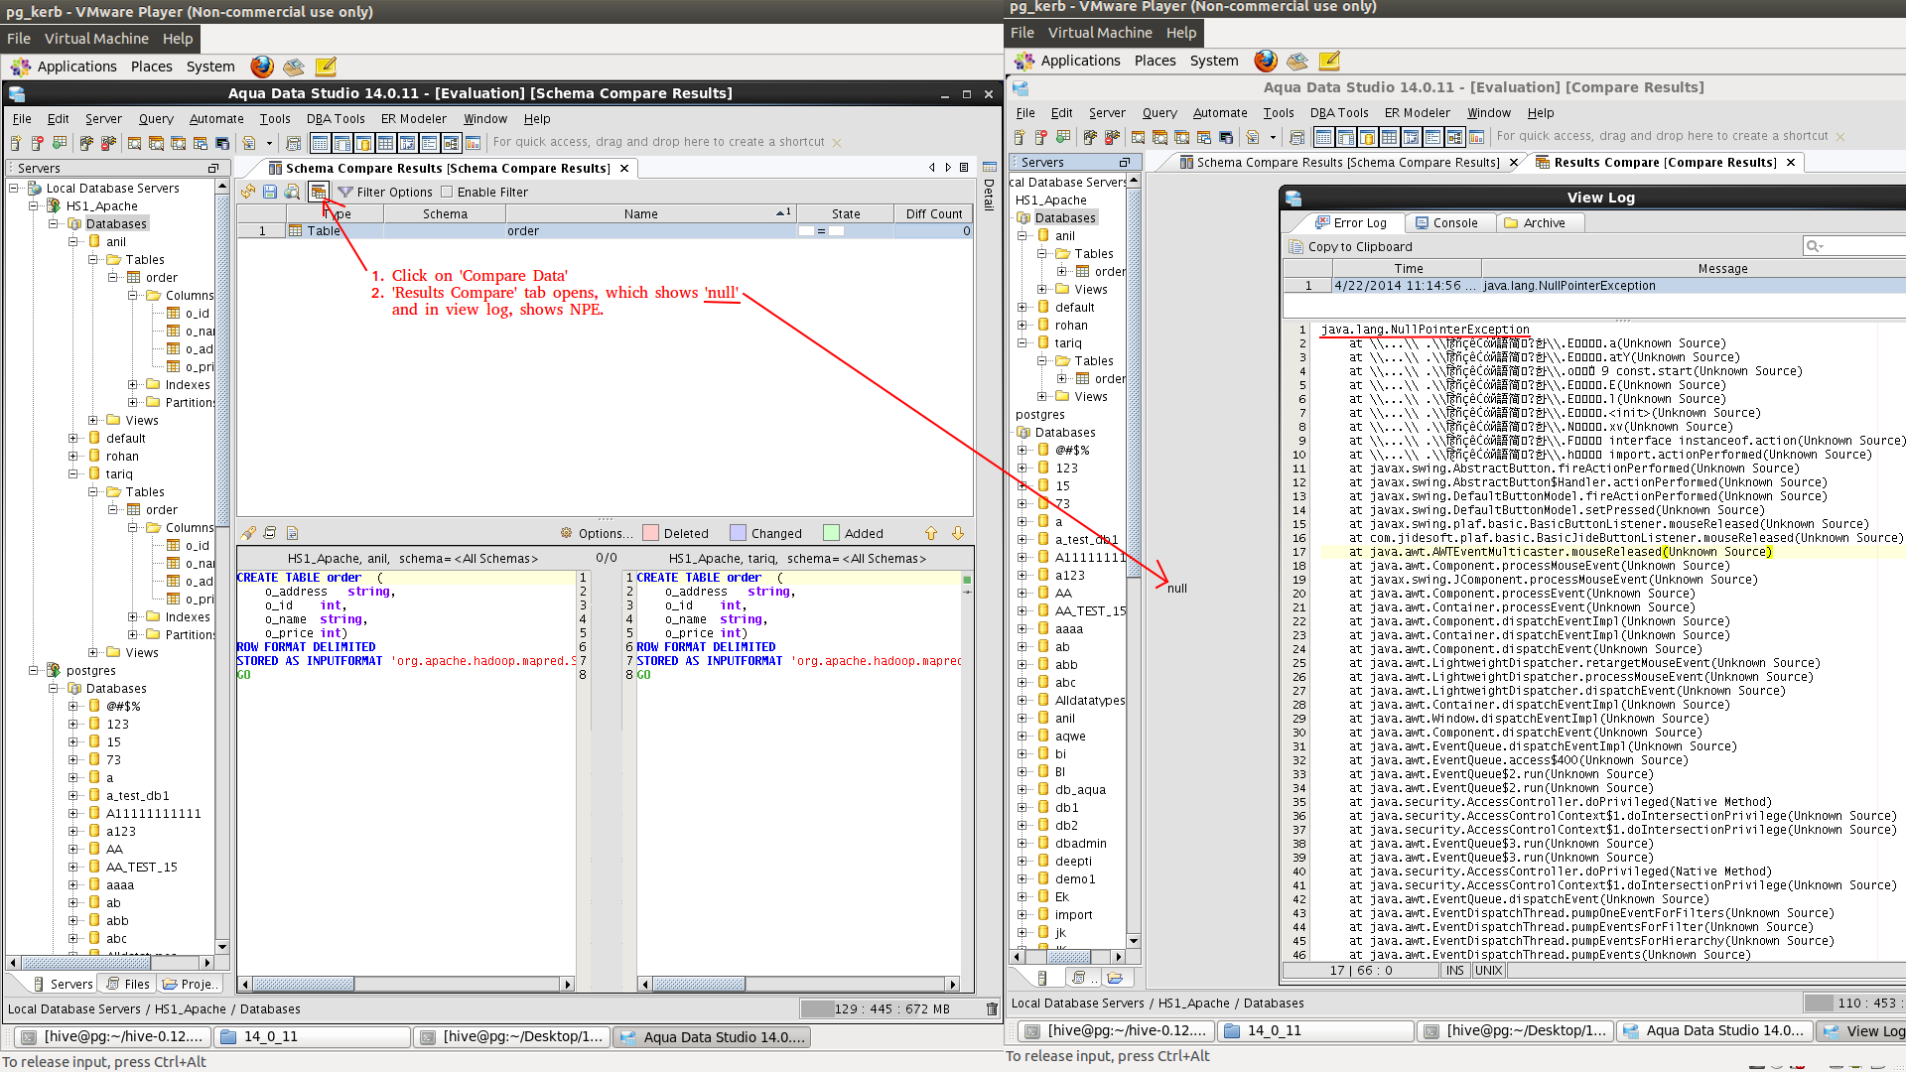Expand the rohan database node

(x=73, y=457)
